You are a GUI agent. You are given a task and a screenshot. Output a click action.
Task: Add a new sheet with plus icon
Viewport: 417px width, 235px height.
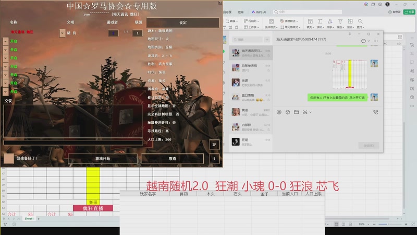click(x=39, y=219)
